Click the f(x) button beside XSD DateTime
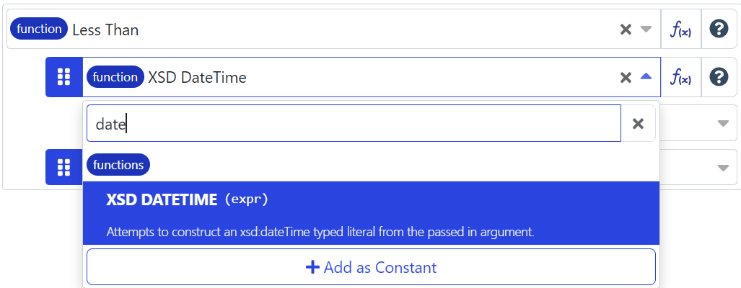Viewport: 741px width, 288px height. [681, 77]
